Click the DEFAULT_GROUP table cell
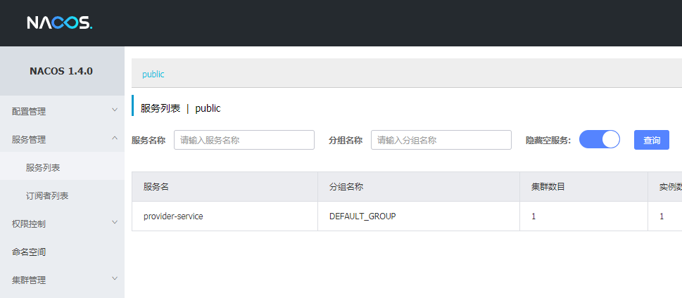This screenshot has width=682, height=298. click(x=419, y=216)
